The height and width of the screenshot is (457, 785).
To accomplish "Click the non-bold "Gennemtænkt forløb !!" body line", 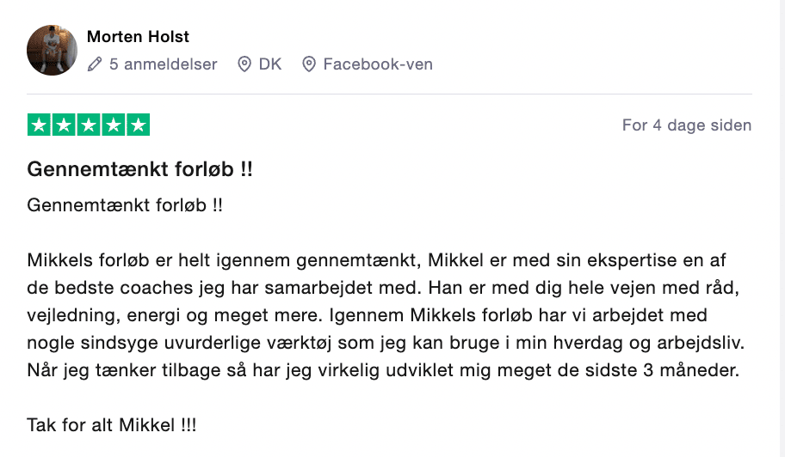I will pos(125,206).
